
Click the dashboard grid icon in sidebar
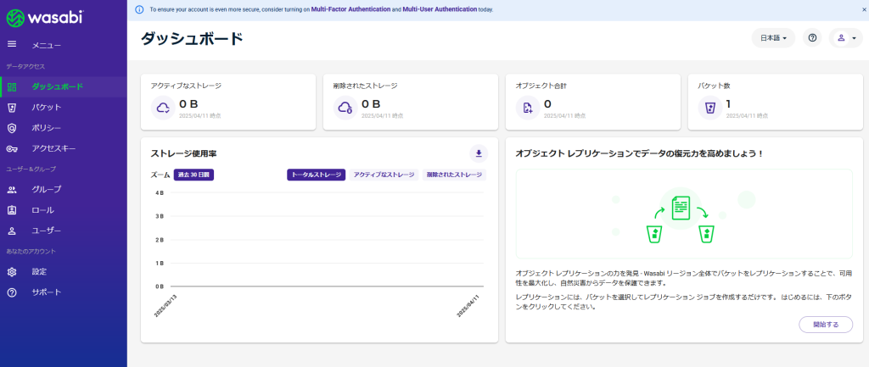(12, 86)
